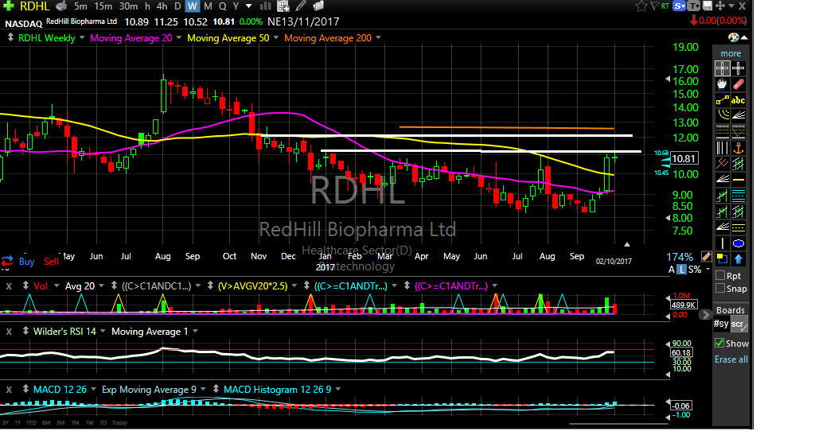The image size is (838, 435).
Task: Open the color palette icon
Action: pos(734,37)
